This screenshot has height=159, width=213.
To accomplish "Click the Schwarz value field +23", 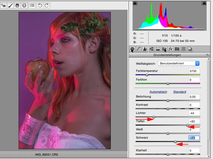I will tap(194, 138).
